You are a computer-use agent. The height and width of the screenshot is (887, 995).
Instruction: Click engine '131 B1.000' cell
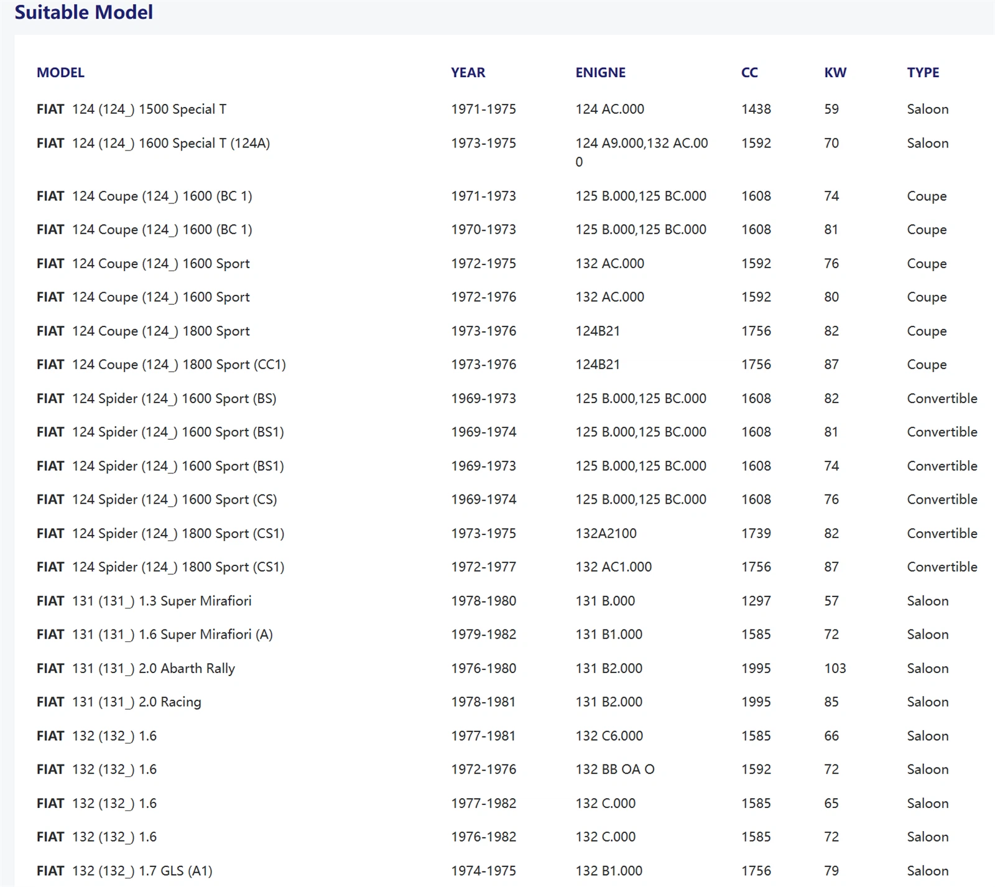(x=609, y=634)
